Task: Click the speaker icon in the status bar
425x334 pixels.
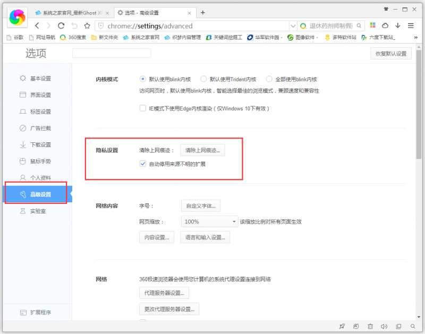Action: coord(385,326)
